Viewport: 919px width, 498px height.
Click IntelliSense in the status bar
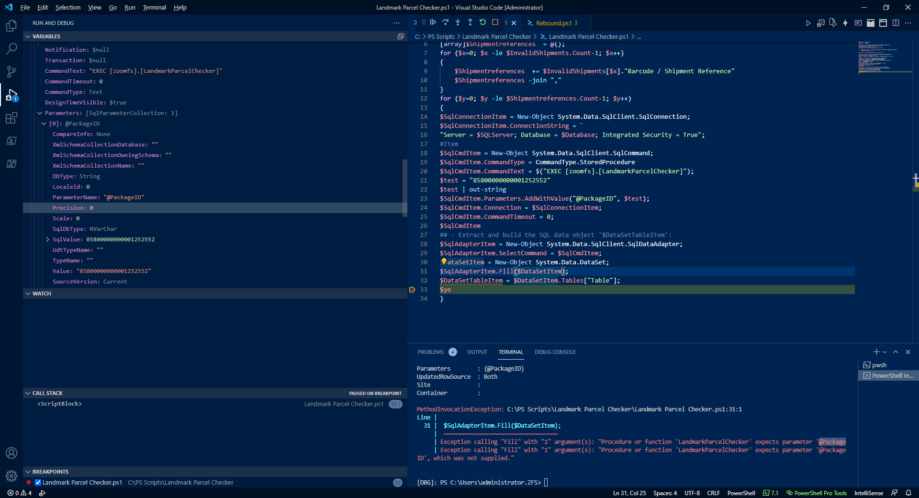tap(869, 493)
